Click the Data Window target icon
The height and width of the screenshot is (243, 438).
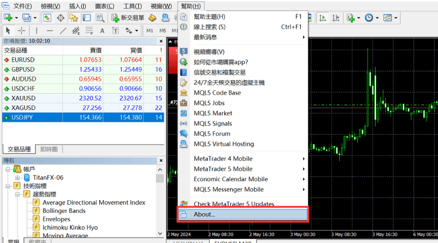point(60,18)
